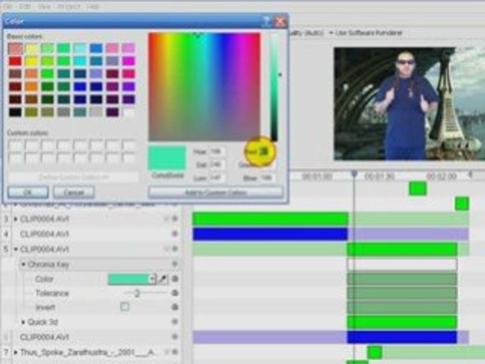Viewport: 485px width, 364px height.
Task: Close the Color dialog with the X
Action: coord(280,21)
